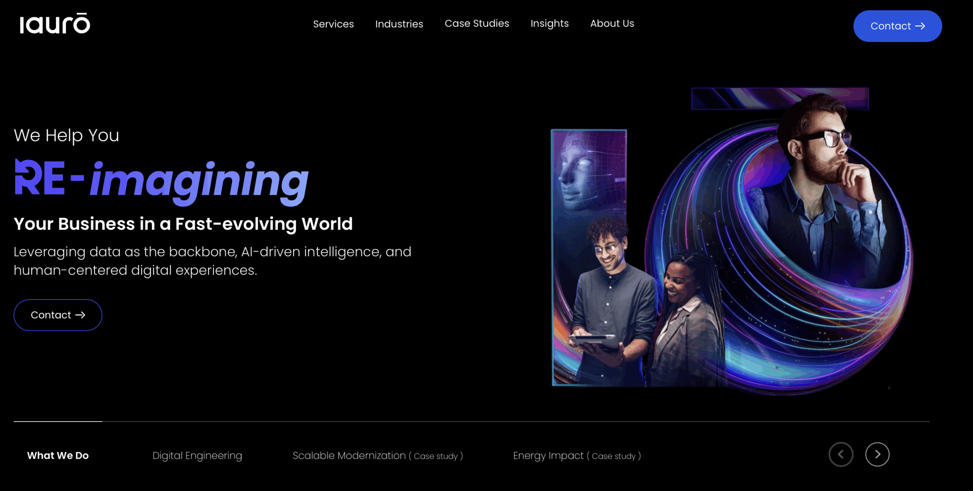Viewport: 973px width, 491px height.
Task: Select the What We Do tab
Action: [x=58, y=455]
